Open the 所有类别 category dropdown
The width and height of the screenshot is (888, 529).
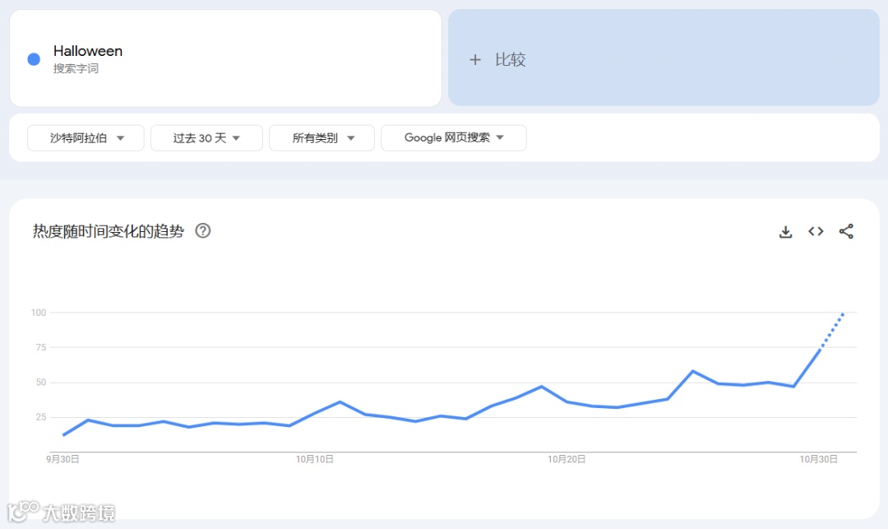[x=321, y=137]
